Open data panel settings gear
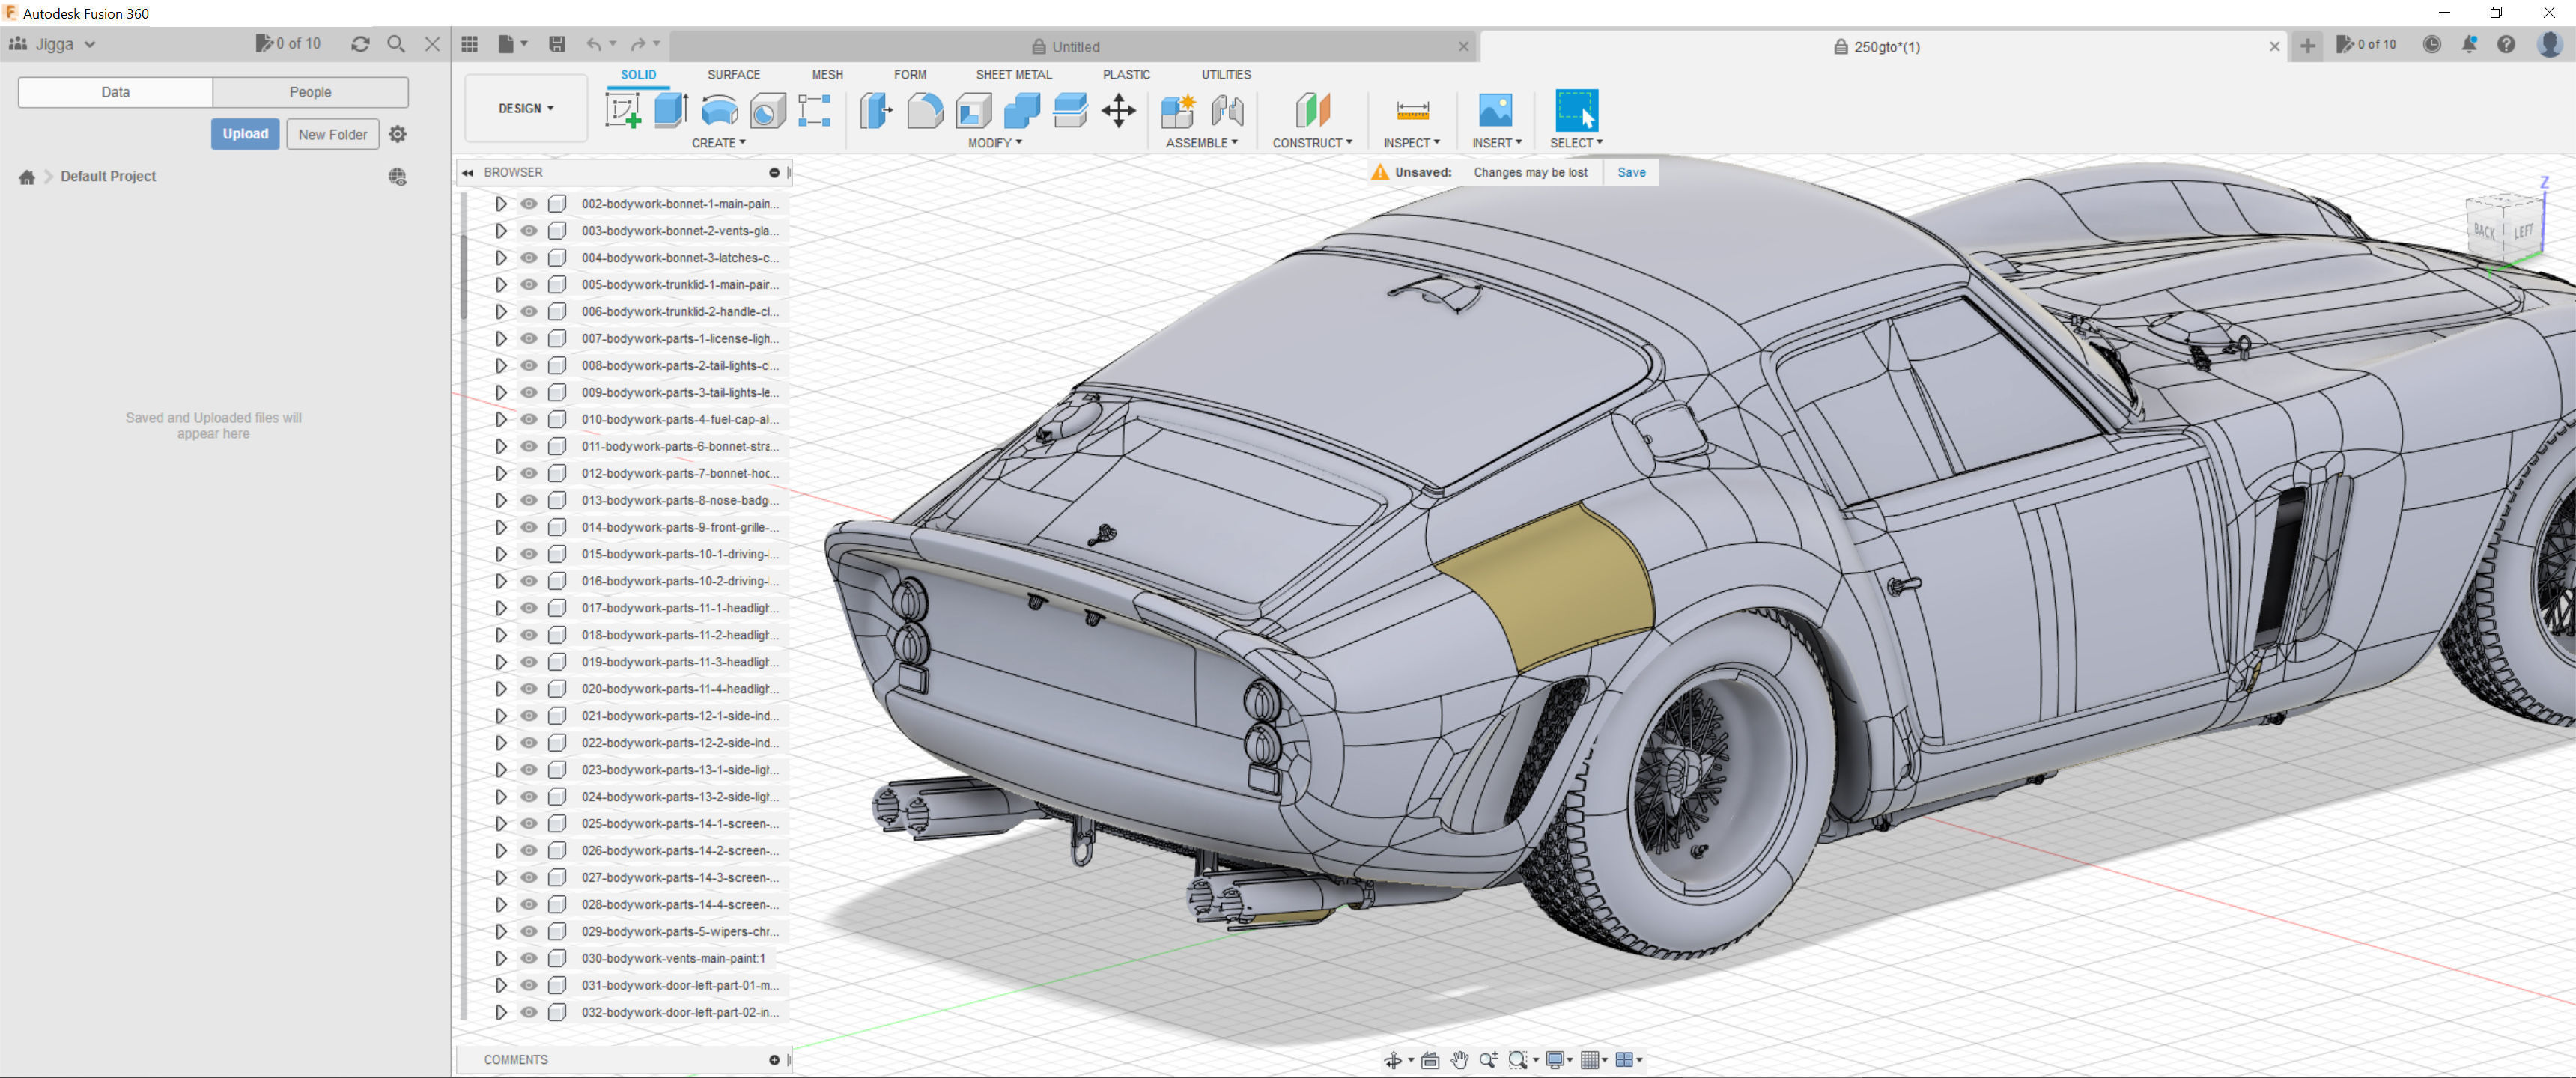Screen dimensions: 2576x1078 coord(398,134)
